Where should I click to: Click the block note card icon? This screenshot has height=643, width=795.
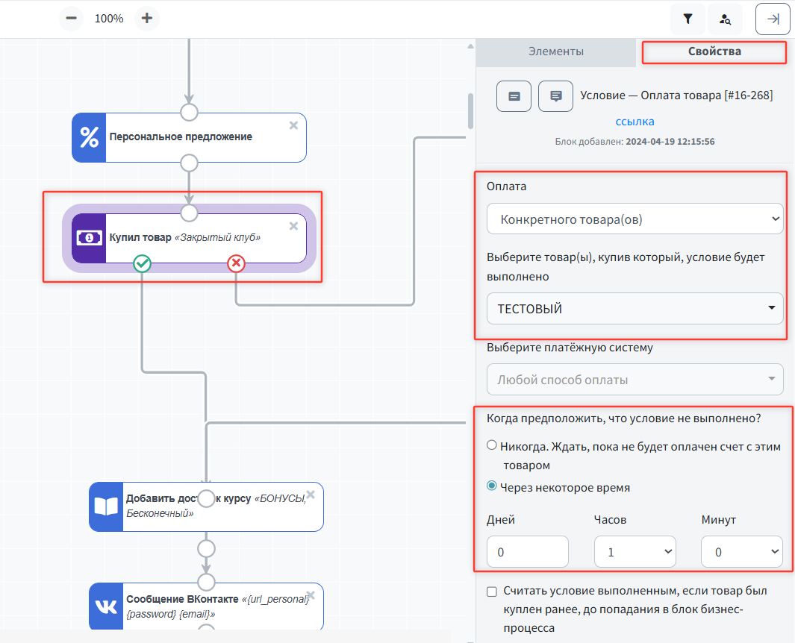pos(514,96)
